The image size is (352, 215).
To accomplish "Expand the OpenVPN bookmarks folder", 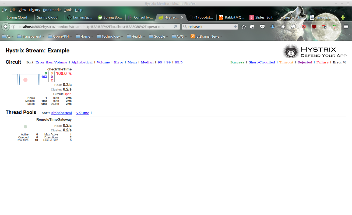I will tap(60, 36).
